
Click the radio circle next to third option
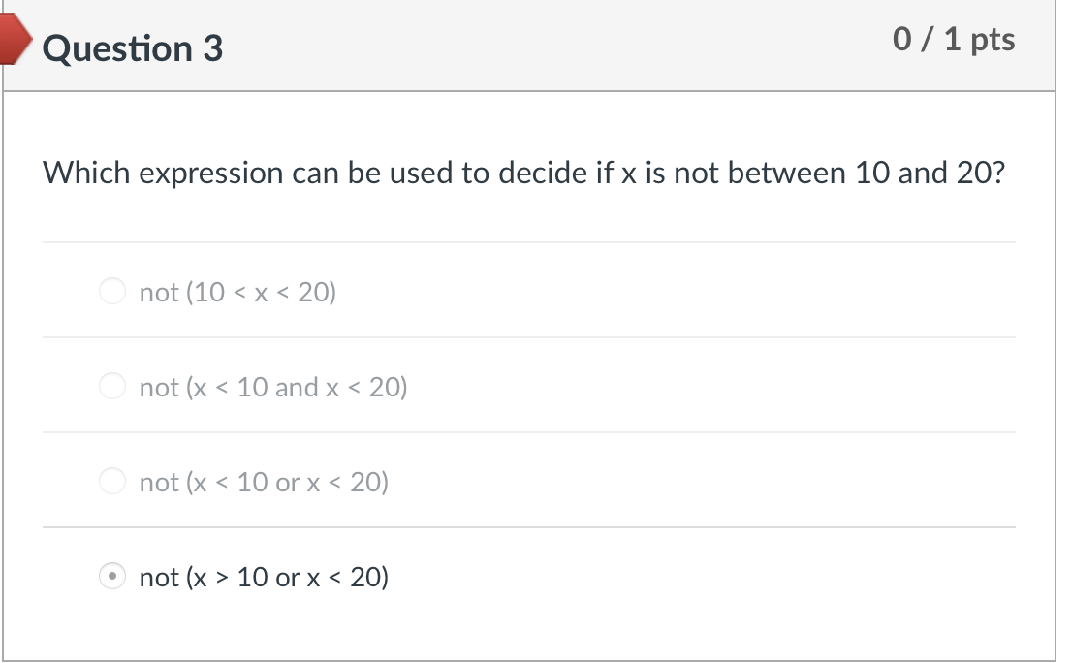pyautogui.click(x=112, y=481)
